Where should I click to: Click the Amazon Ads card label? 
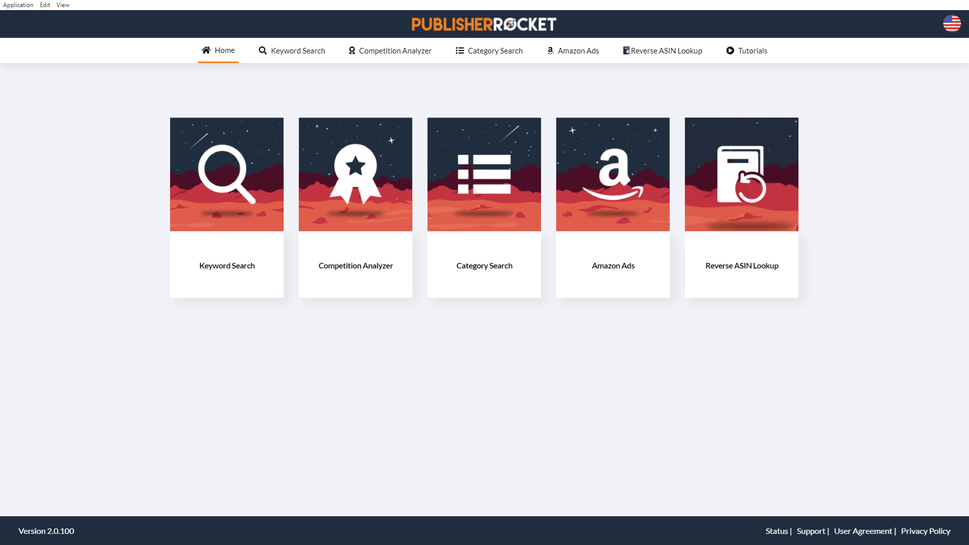tap(613, 265)
